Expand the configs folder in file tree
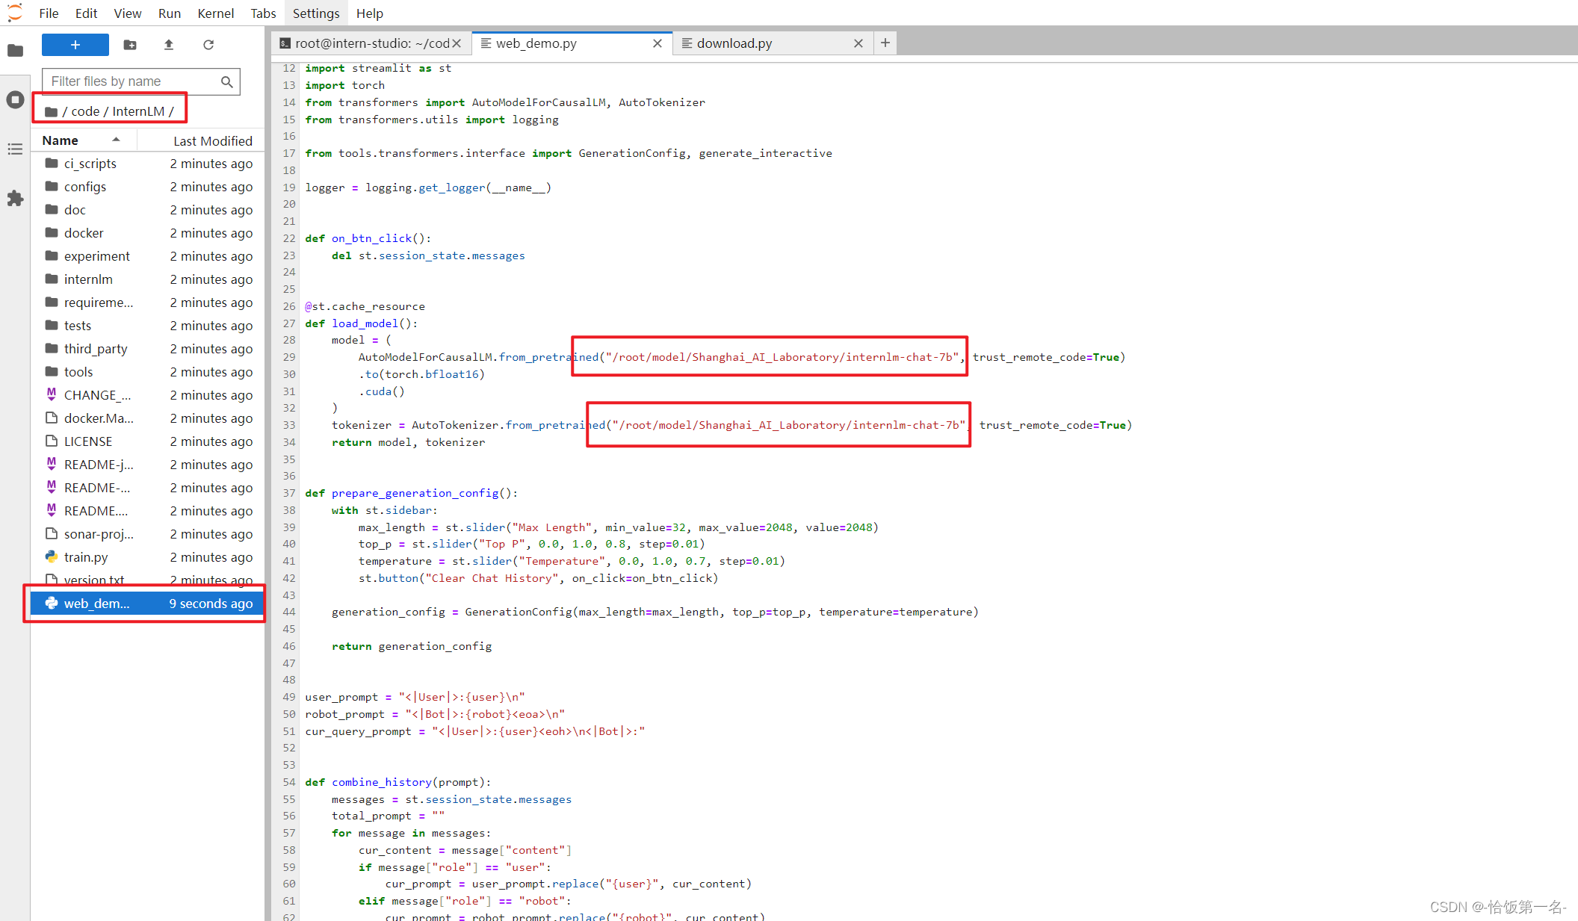 (84, 187)
